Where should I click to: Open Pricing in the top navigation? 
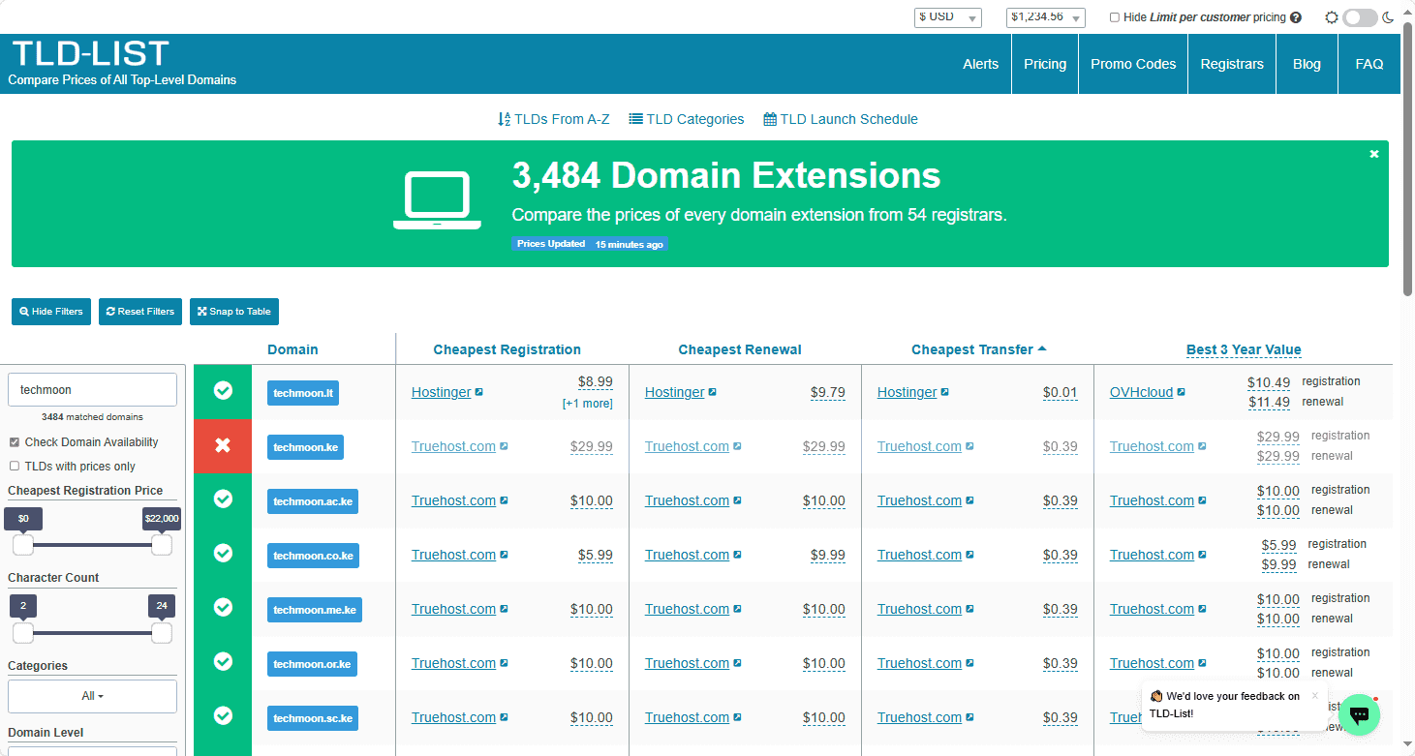point(1045,64)
